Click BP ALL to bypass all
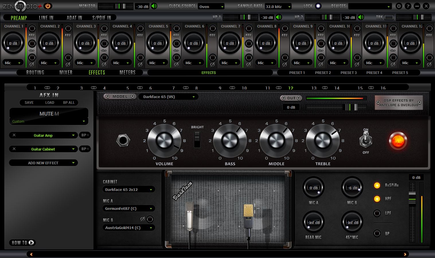 (x=69, y=102)
